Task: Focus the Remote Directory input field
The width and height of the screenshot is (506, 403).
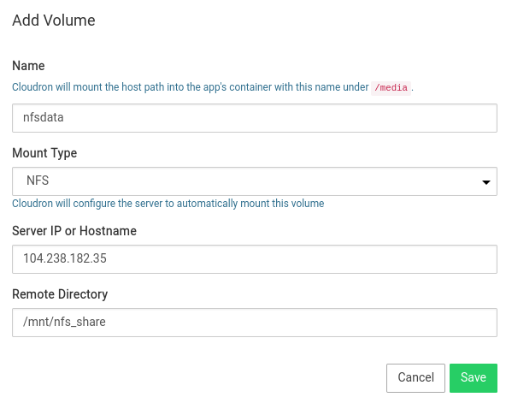Action: (x=255, y=323)
